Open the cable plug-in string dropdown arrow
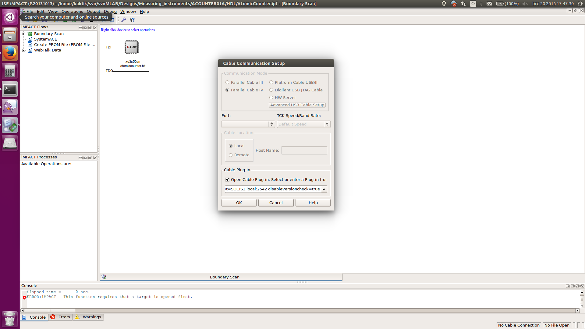The height and width of the screenshot is (329, 585). [x=324, y=189]
